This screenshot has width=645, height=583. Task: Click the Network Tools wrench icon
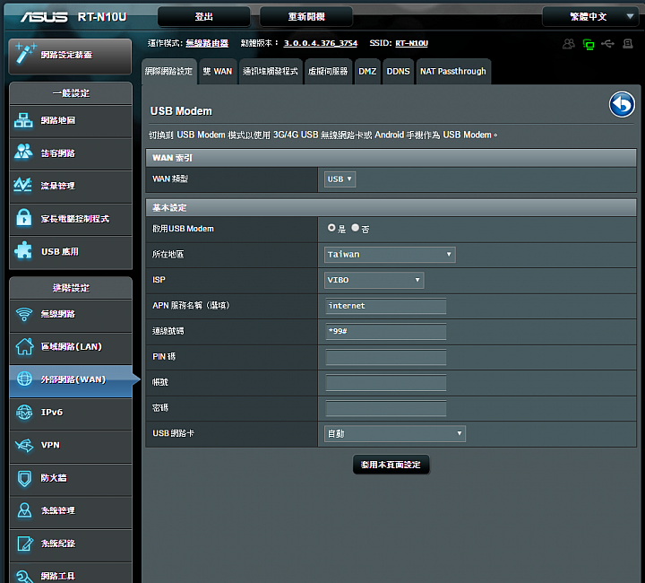pyautogui.click(x=24, y=576)
